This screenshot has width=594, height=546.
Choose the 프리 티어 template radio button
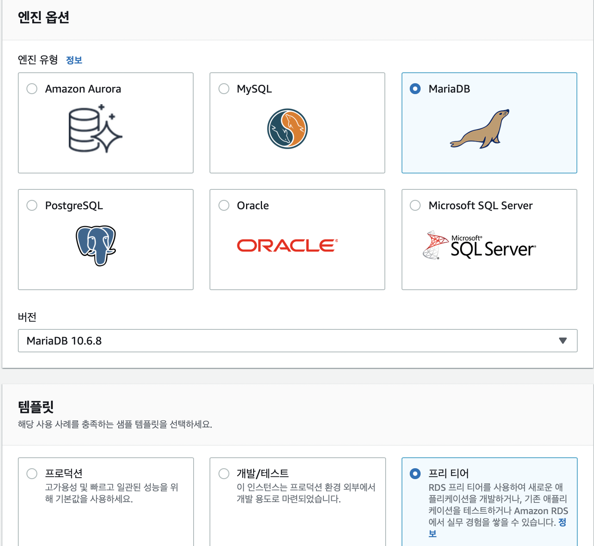415,474
